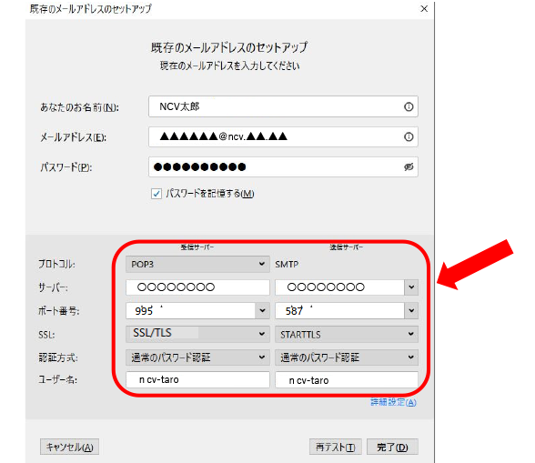Open the outgoing 通常のパスワード認証 dropdown
535x463 pixels.
pyautogui.click(x=347, y=357)
